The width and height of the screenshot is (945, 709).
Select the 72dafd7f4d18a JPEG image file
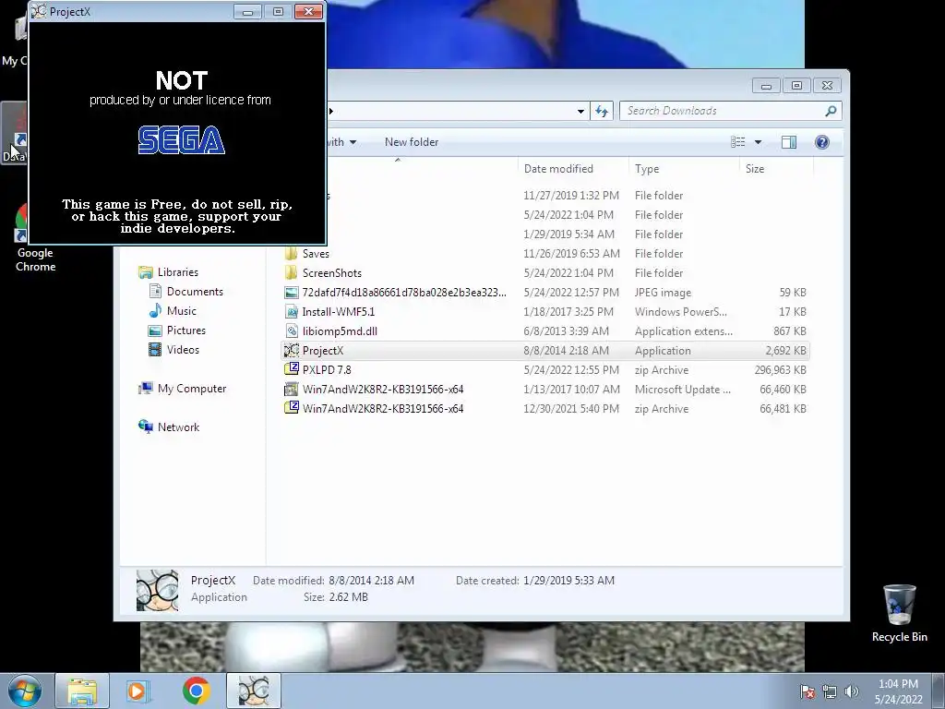tap(545, 293)
